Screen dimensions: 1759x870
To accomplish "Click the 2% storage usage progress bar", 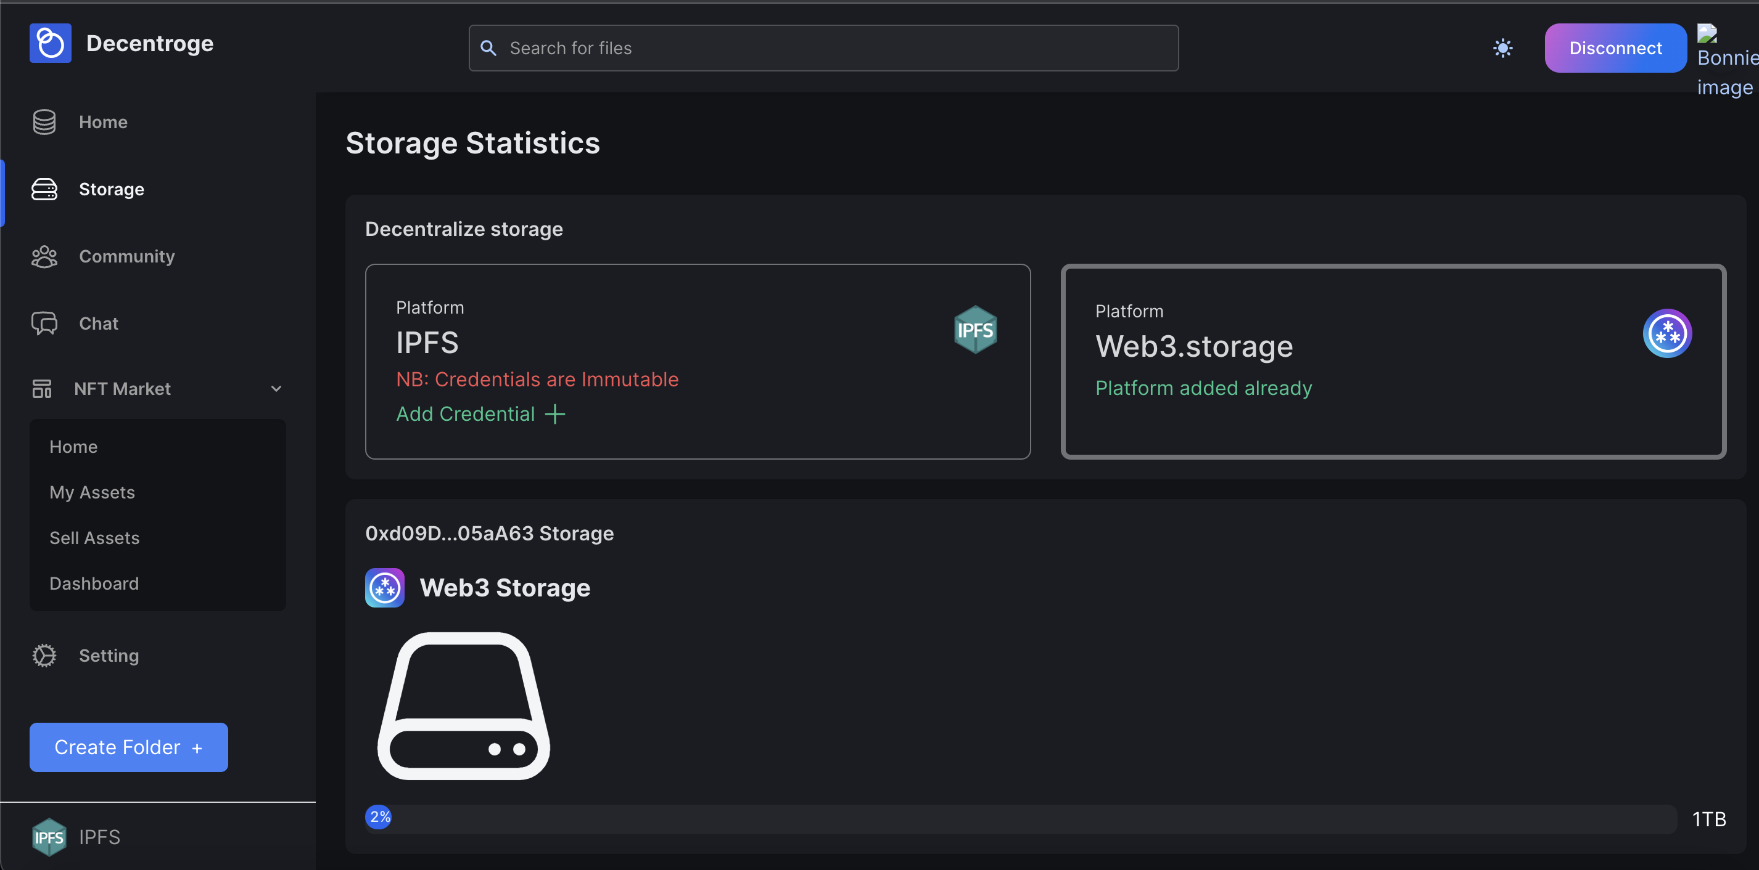I will coord(1020,818).
